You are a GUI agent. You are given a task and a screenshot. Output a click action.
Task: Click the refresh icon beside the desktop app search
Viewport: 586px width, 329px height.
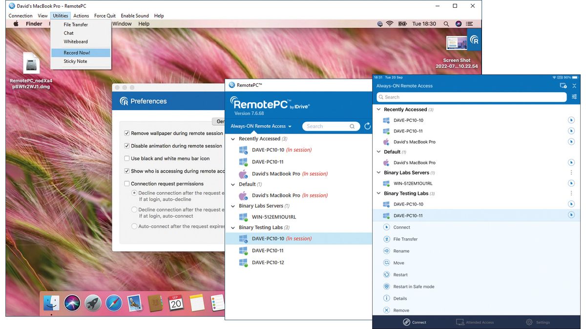coord(368,126)
